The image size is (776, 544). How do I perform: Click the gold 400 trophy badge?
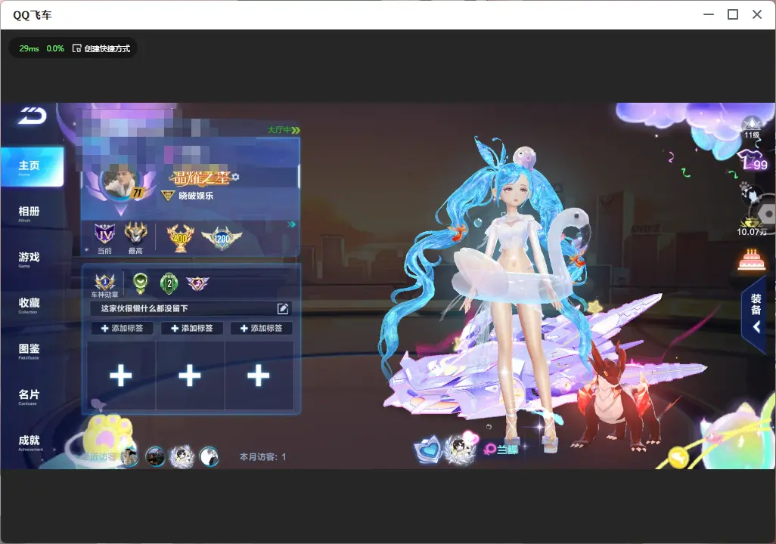tap(181, 238)
